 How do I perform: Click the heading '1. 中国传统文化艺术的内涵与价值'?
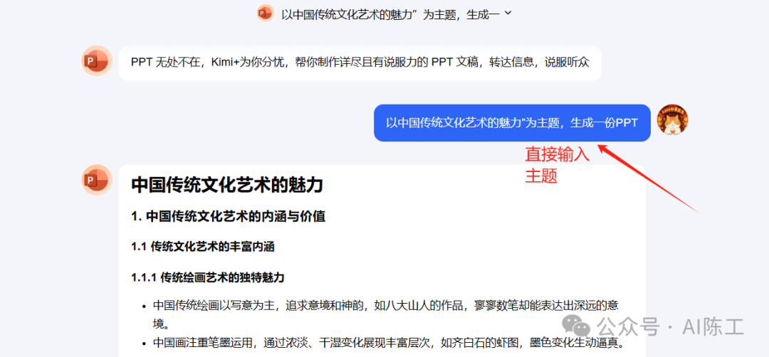[x=229, y=216]
